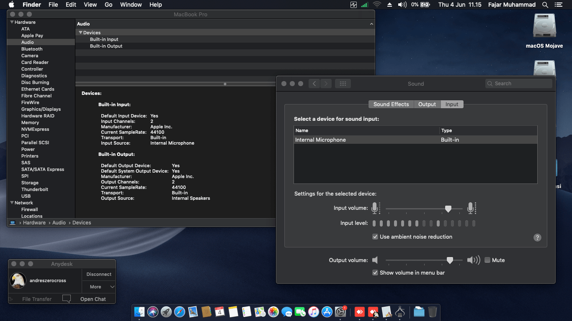Open Messages icon in the Dock
572x321 pixels.
coord(287,312)
